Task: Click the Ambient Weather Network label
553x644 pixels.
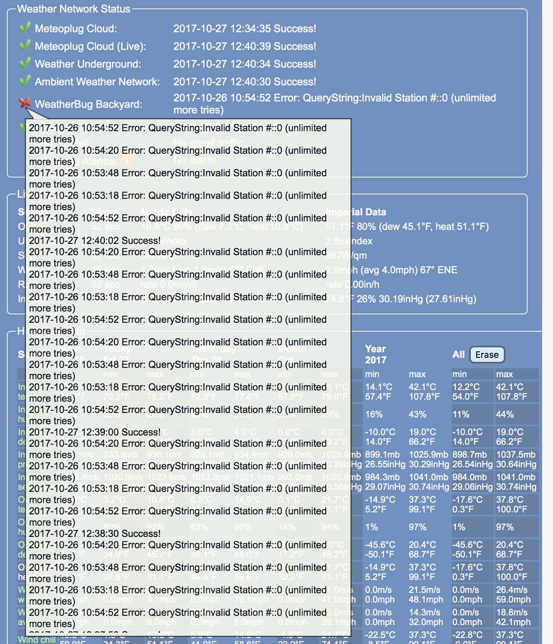Action: pos(97,82)
